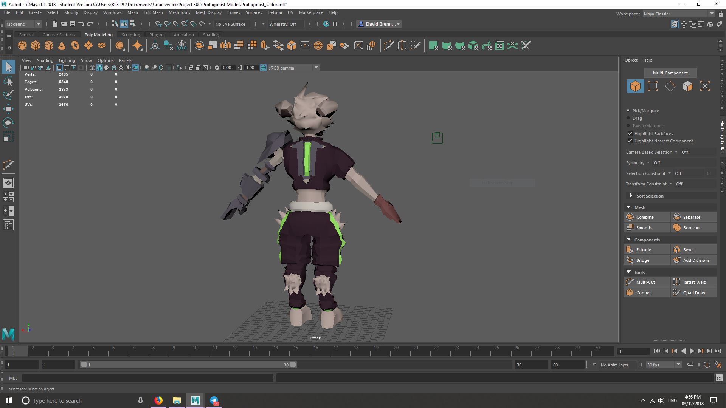The image size is (726, 408).
Task: Select the Tweak/Marquee radio option
Action: 628,126
